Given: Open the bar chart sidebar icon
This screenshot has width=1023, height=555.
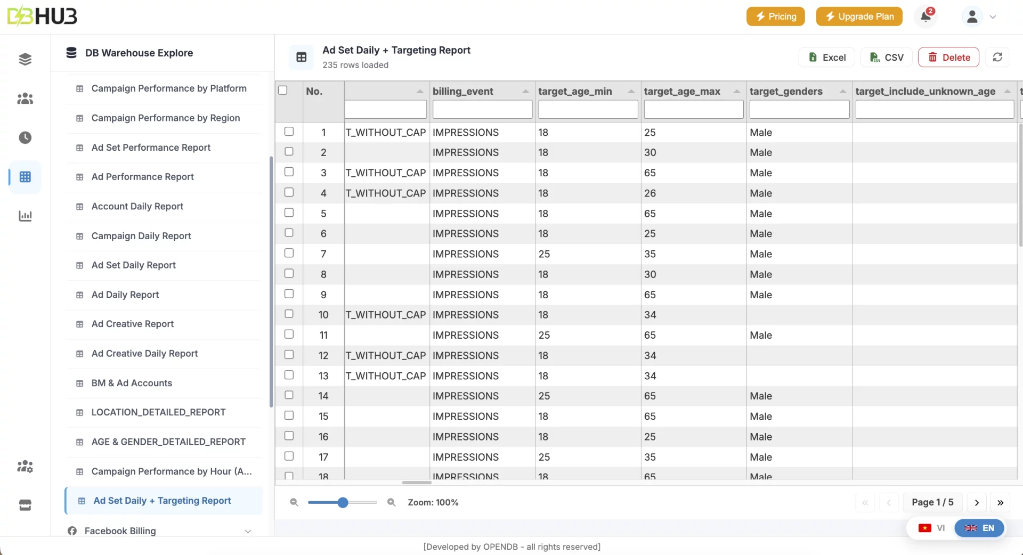Looking at the screenshot, I should coord(25,216).
